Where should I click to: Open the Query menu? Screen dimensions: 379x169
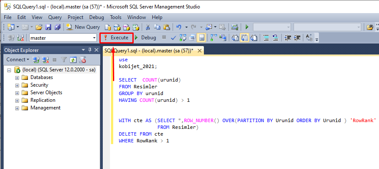tap(55, 17)
